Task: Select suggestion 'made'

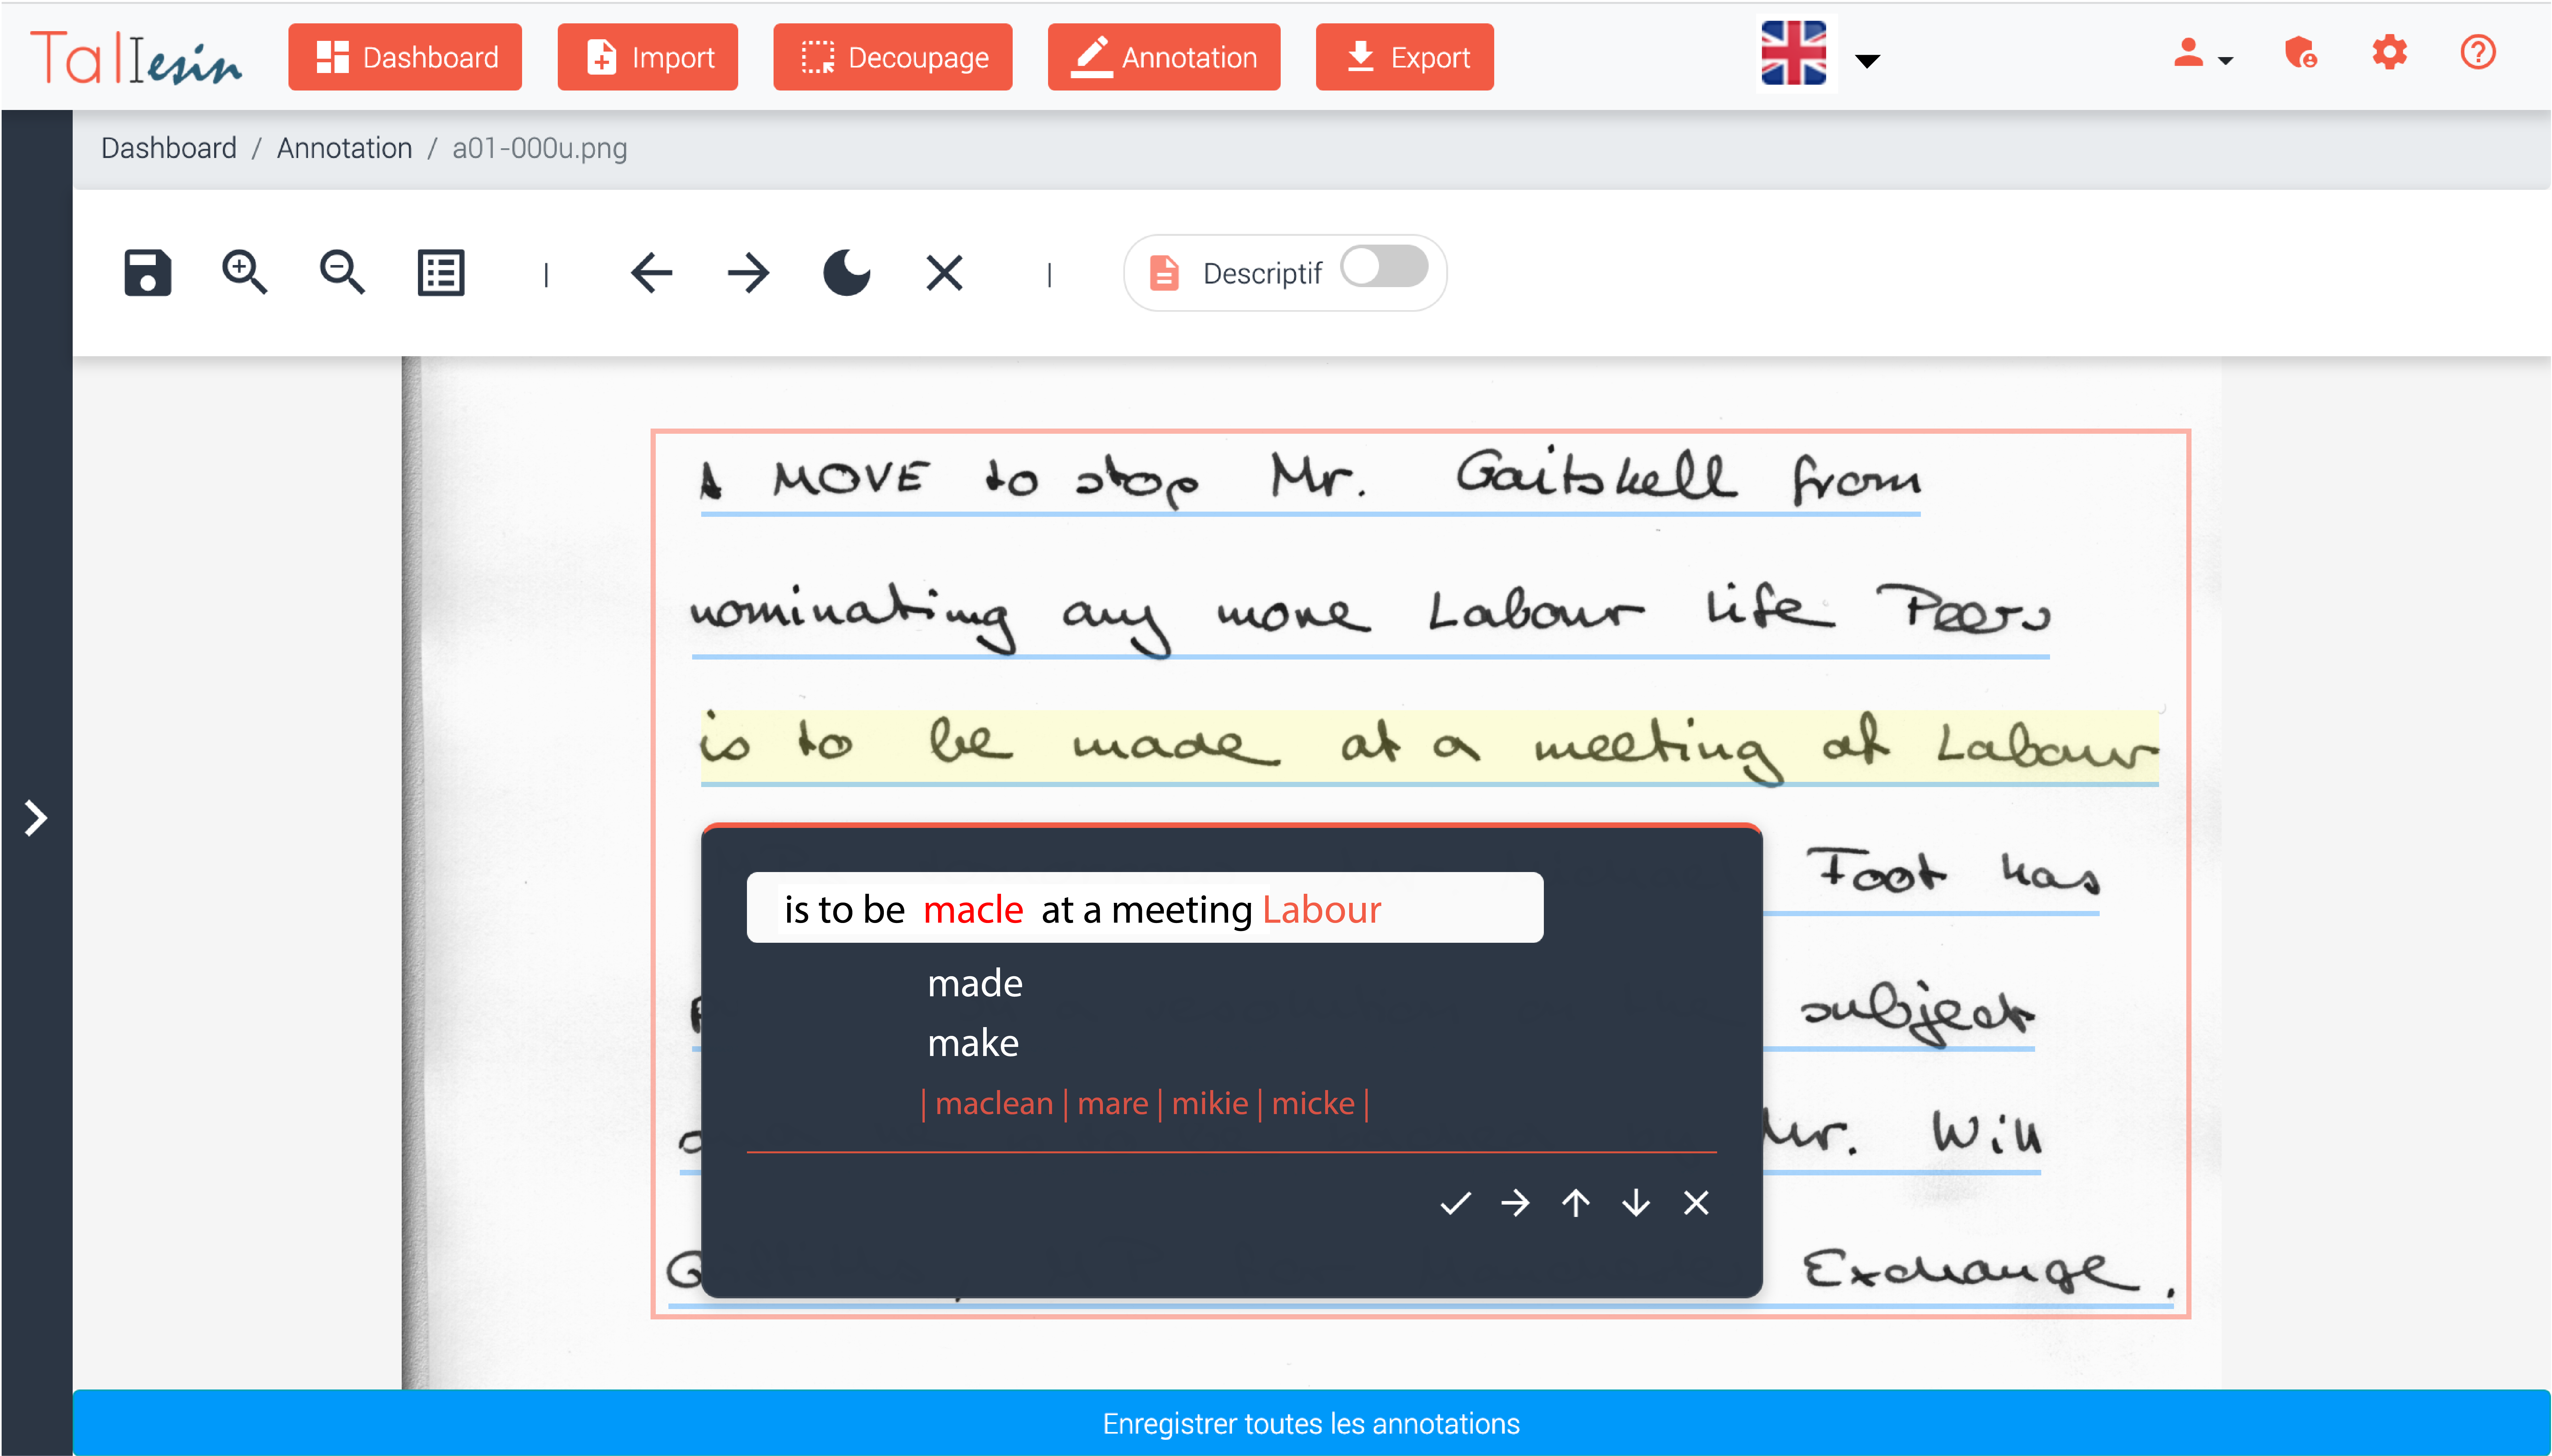Action: (975, 984)
